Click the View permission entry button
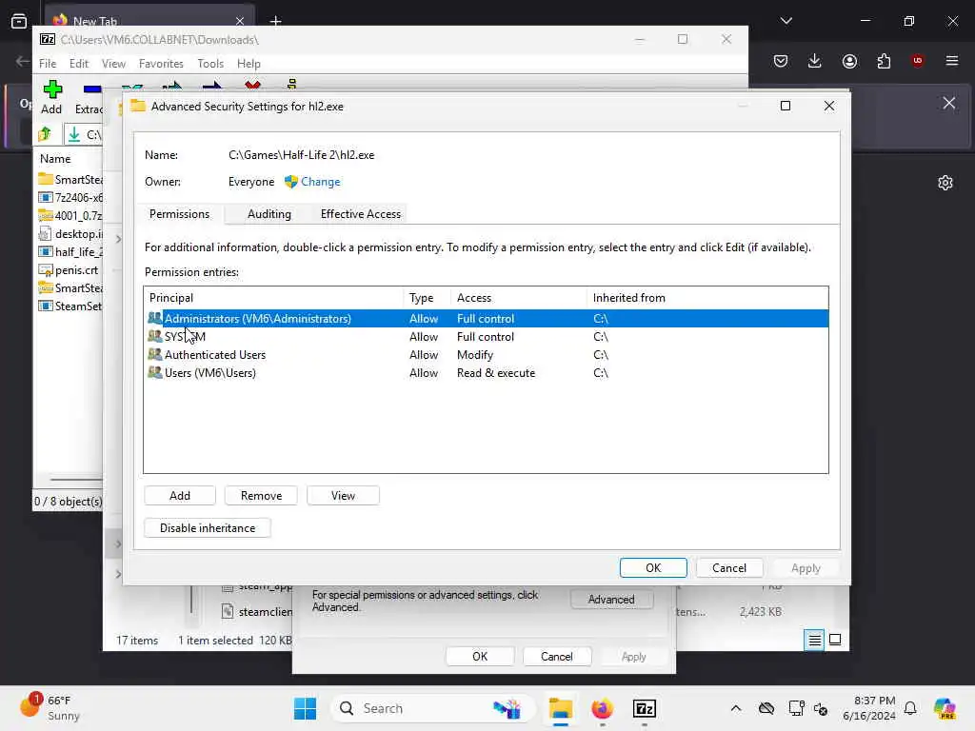The width and height of the screenshot is (975, 731). [x=343, y=495]
